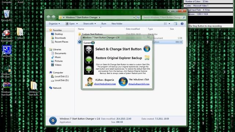The height and width of the screenshot is (132, 235).
Task: Select the top skull start orb preview
Action: (x=89, y=50)
